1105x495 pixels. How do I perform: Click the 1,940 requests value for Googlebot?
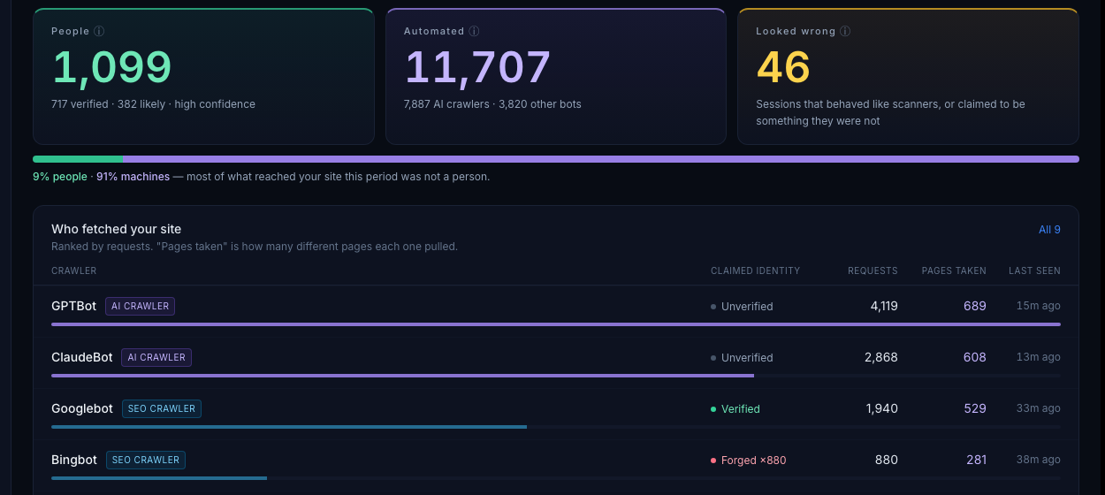click(882, 408)
